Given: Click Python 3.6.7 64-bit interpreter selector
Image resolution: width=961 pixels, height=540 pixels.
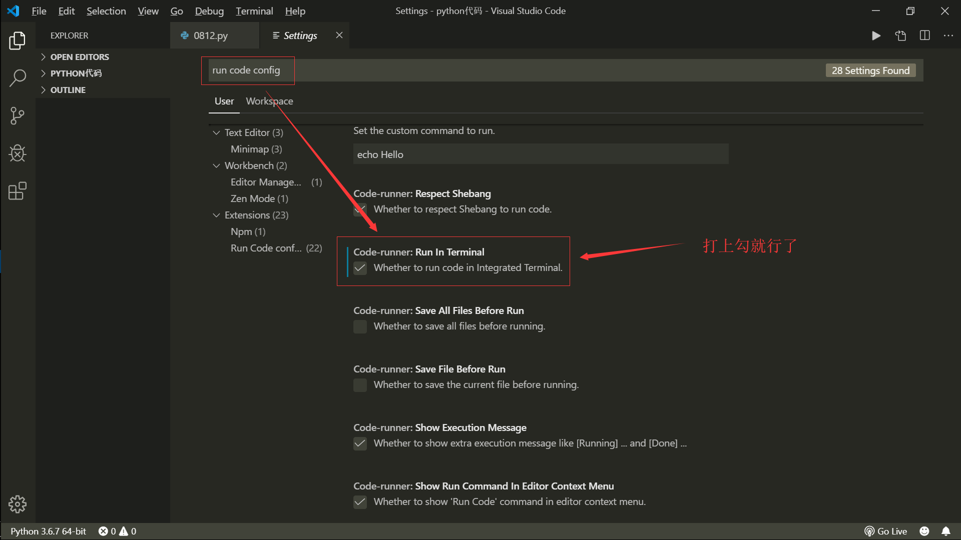Looking at the screenshot, I should pos(49,531).
